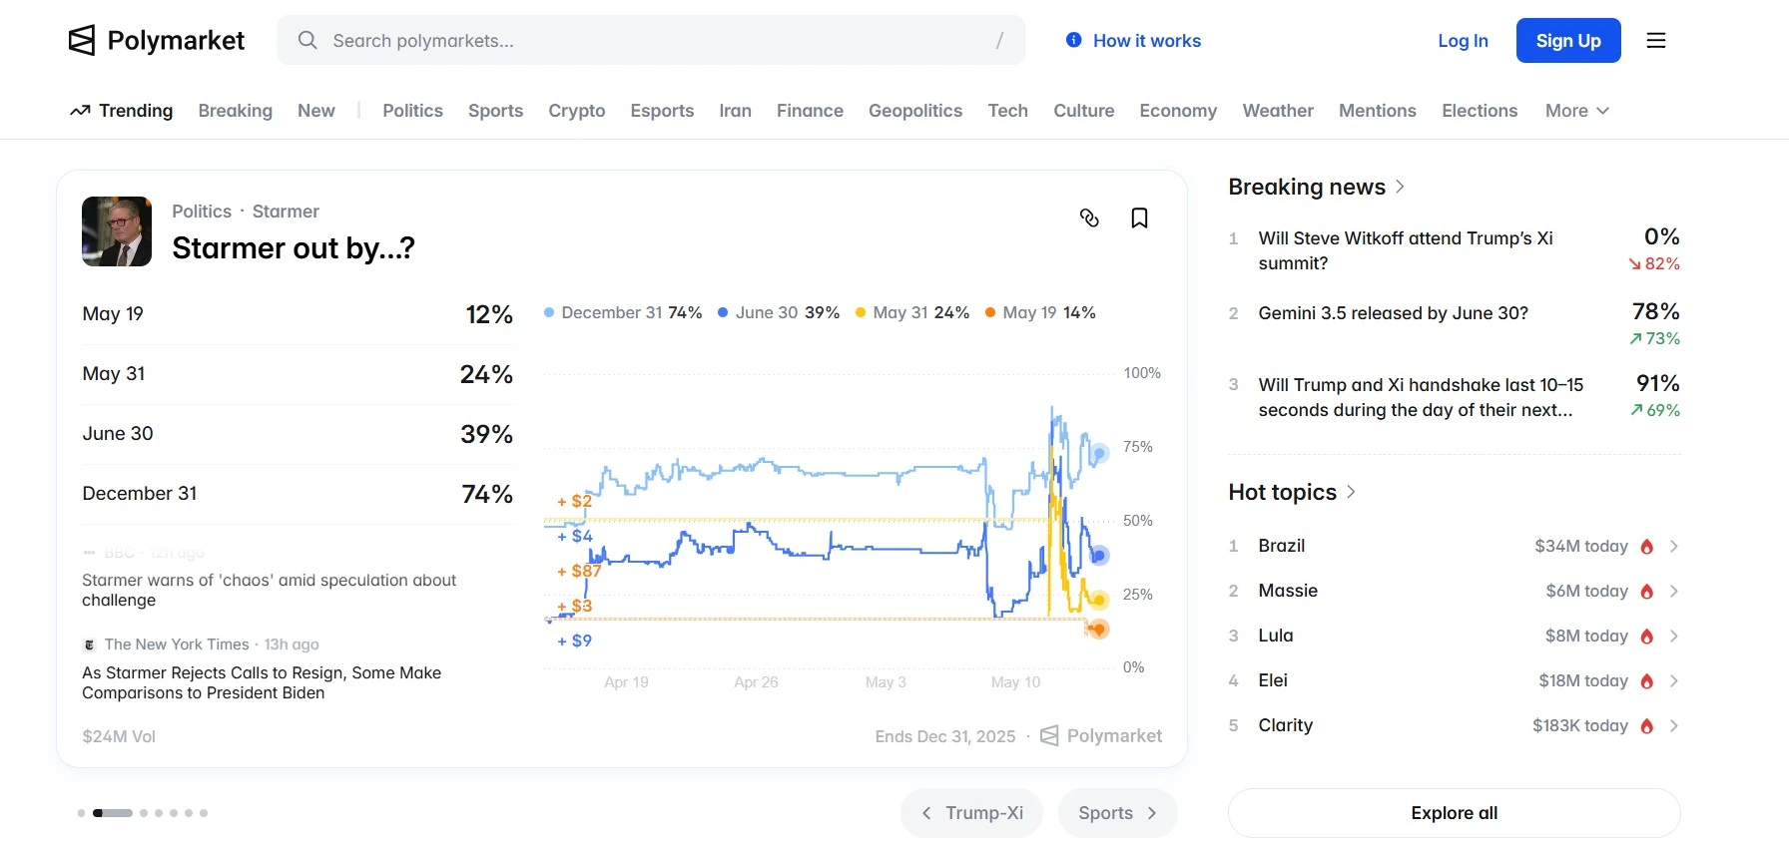The height and width of the screenshot is (855, 1789).
Task: Select the Crypto category
Action: (x=576, y=111)
